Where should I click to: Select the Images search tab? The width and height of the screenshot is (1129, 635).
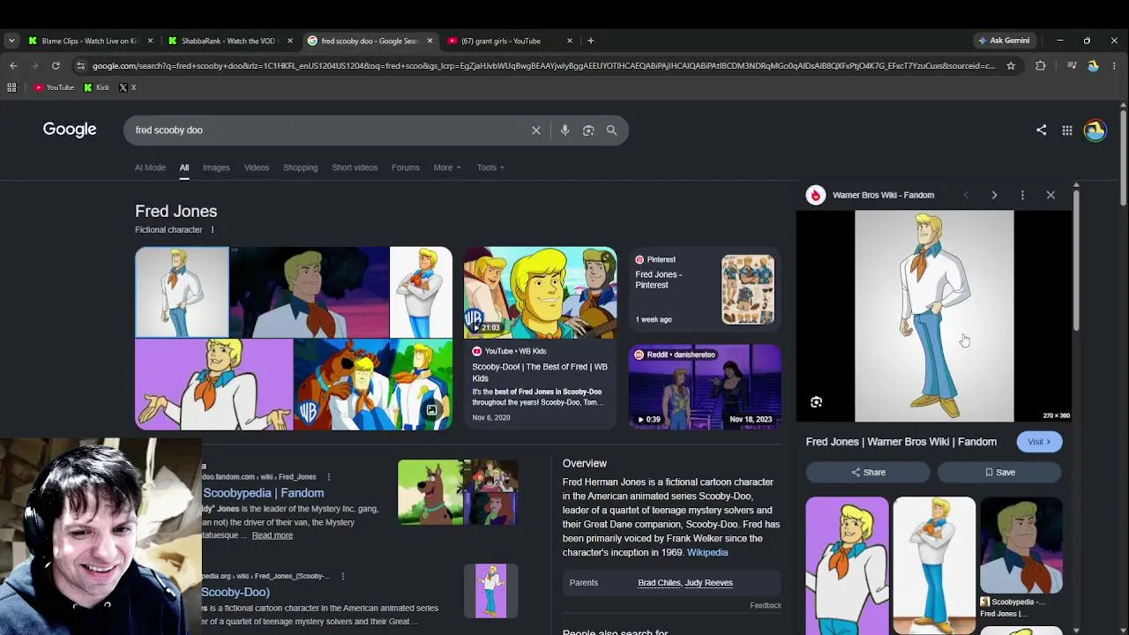pyautogui.click(x=216, y=168)
